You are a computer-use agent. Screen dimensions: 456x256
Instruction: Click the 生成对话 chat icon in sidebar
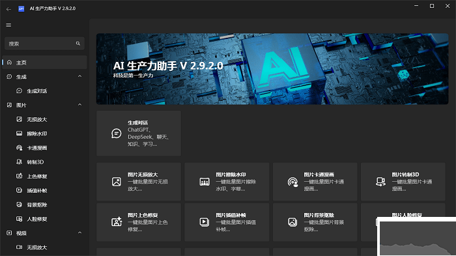click(x=19, y=91)
